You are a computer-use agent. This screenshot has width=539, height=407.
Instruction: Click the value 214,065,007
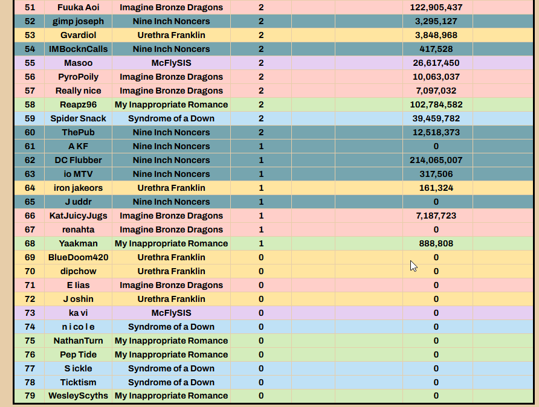(436, 161)
